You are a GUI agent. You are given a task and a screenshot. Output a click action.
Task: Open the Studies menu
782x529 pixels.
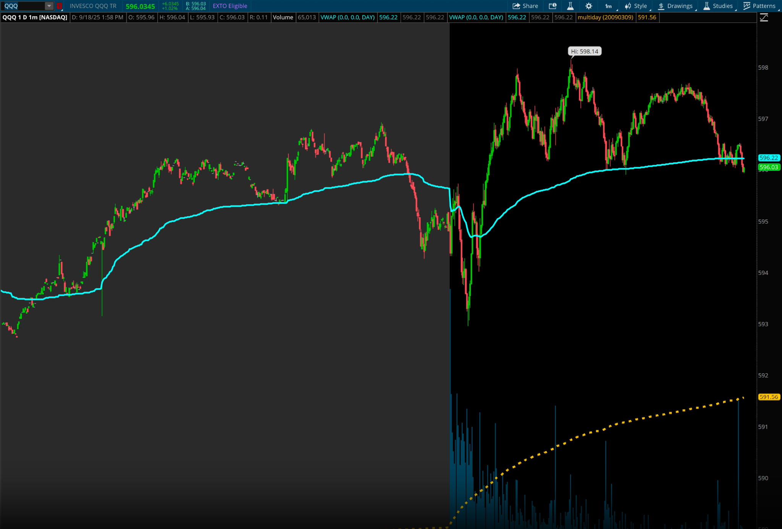pos(718,6)
